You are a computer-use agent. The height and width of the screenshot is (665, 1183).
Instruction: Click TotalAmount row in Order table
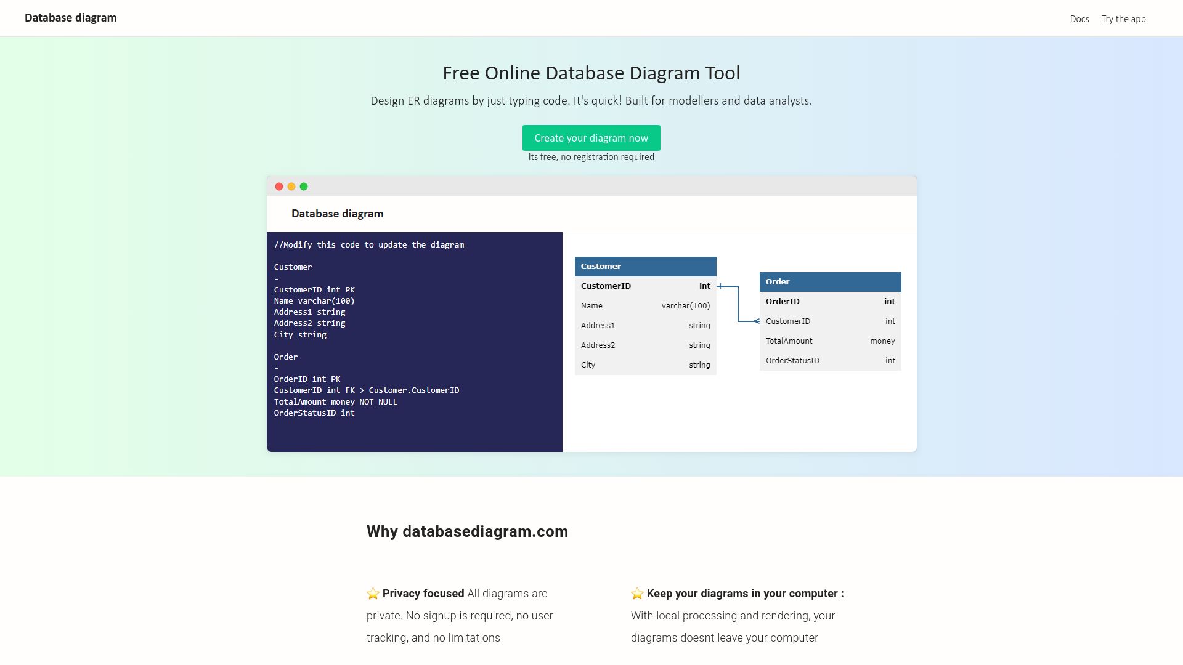(830, 341)
